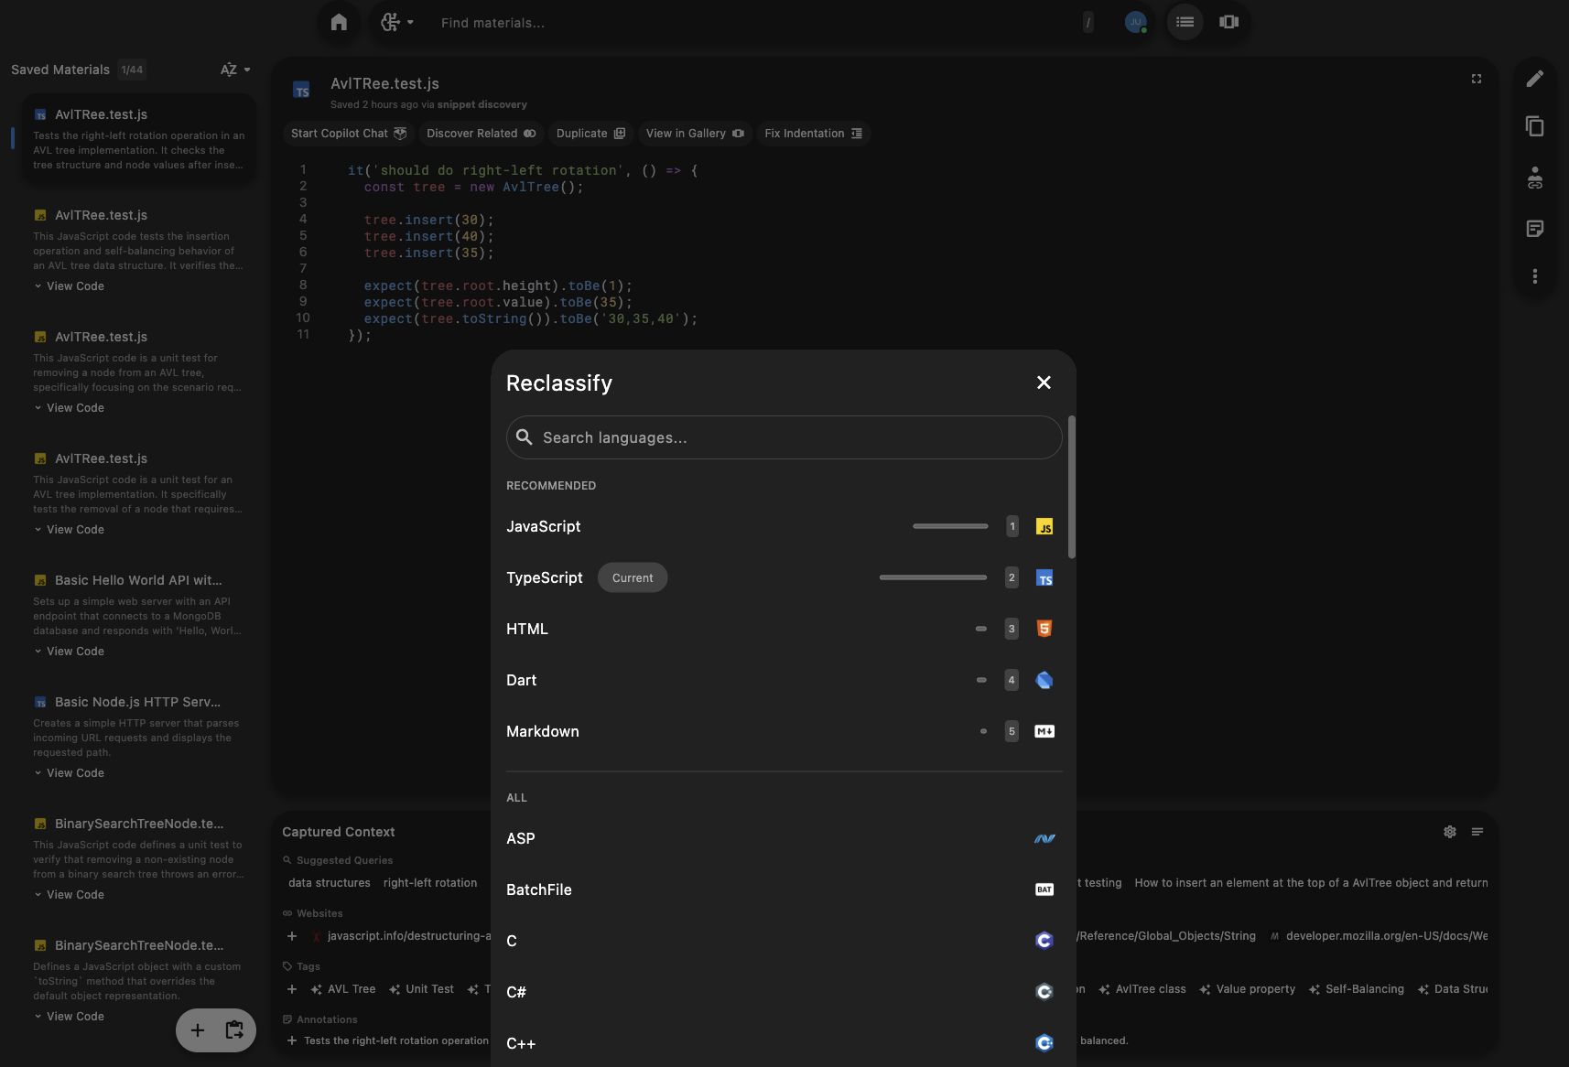Screen dimensions: 1569x1067
Task: Click the AVL Tree tag
Action: [x=343, y=989]
